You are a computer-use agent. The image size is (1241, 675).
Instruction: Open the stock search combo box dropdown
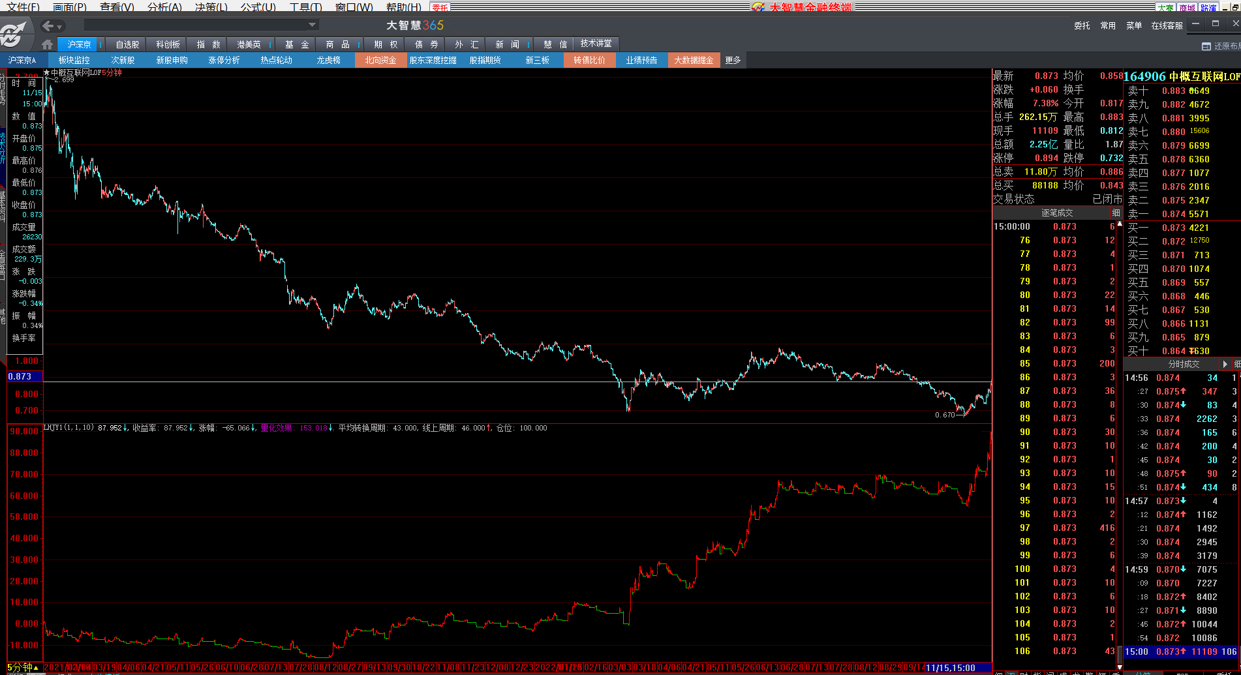[x=313, y=25]
